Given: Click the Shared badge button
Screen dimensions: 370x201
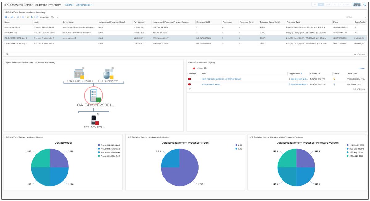Looking at the screenshot, I should click(x=357, y=5).
